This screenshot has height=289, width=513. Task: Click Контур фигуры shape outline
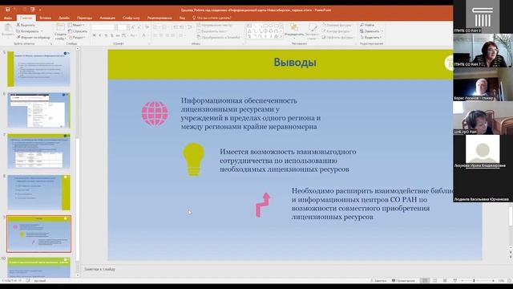pos(337,31)
